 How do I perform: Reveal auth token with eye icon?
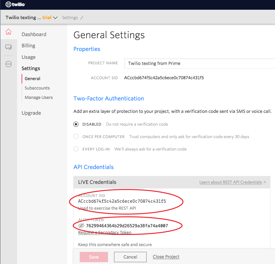(81, 226)
